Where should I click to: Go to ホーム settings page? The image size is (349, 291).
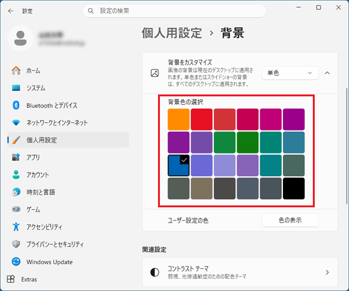click(68, 70)
